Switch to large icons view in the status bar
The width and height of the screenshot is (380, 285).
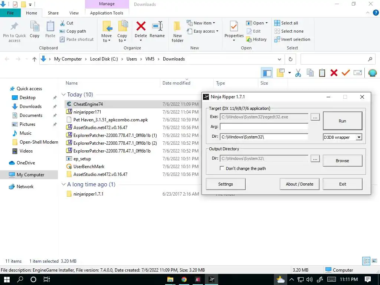(374, 261)
